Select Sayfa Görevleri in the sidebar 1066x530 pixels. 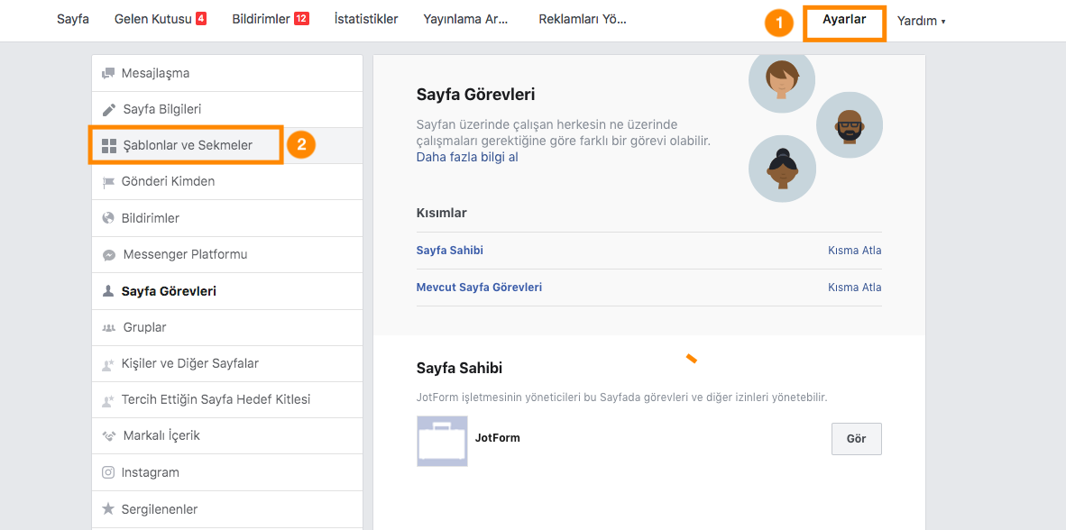pyautogui.click(x=228, y=291)
